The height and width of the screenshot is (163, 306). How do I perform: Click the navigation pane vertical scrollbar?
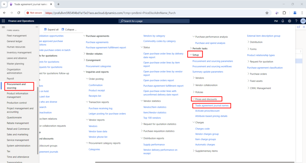(x=37, y=120)
